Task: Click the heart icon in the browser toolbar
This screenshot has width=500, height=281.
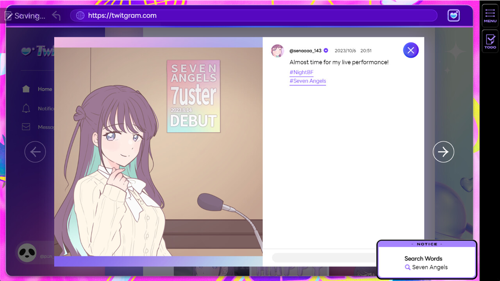Action: pos(454,16)
